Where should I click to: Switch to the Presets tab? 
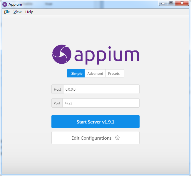tap(115, 73)
